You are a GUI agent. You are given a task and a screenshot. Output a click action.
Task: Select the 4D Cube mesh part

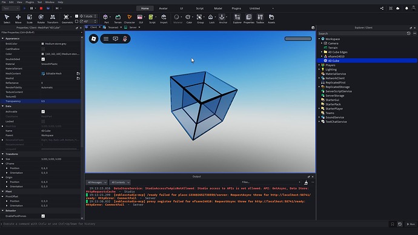333,61
